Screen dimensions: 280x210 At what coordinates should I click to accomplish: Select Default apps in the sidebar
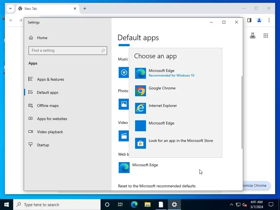click(x=68, y=92)
